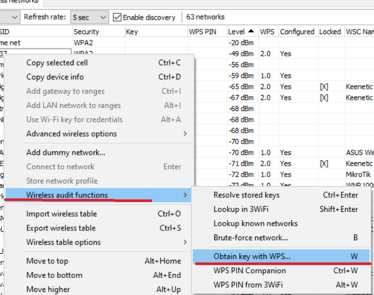Choose Export wireless table
The image size is (374, 295).
[x=61, y=228]
